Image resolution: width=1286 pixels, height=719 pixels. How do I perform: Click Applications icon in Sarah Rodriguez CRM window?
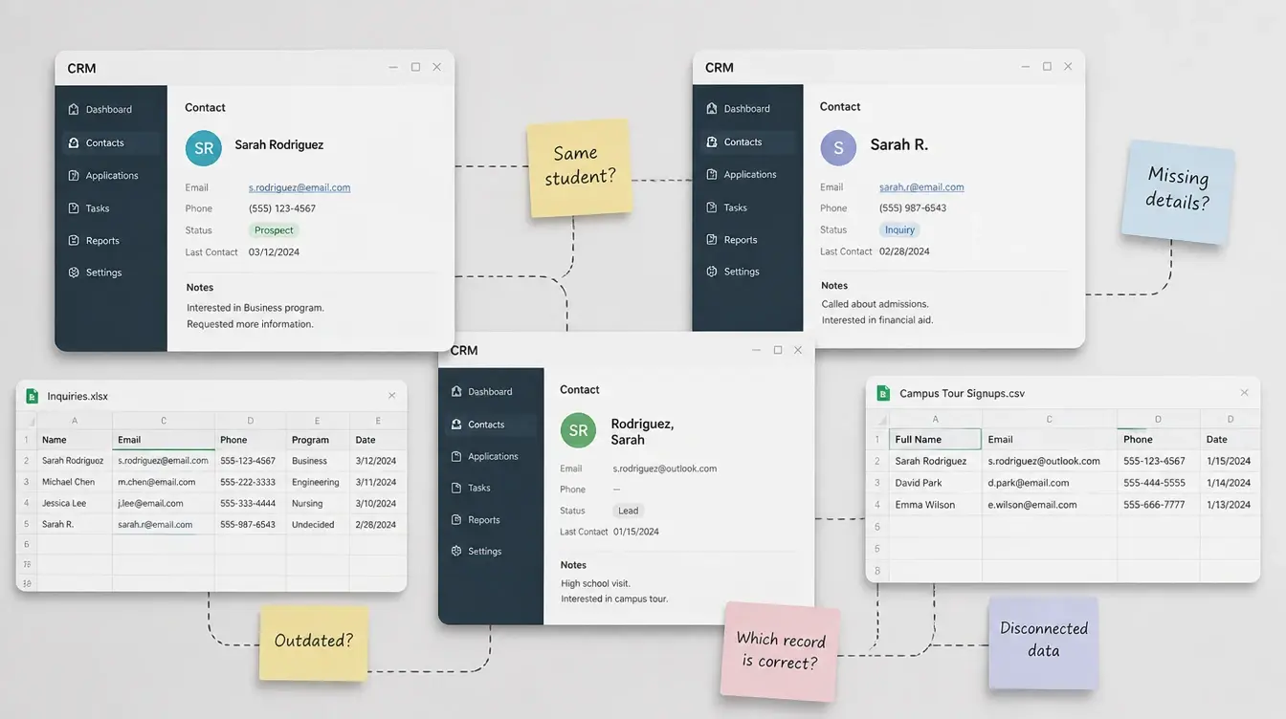point(74,176)
